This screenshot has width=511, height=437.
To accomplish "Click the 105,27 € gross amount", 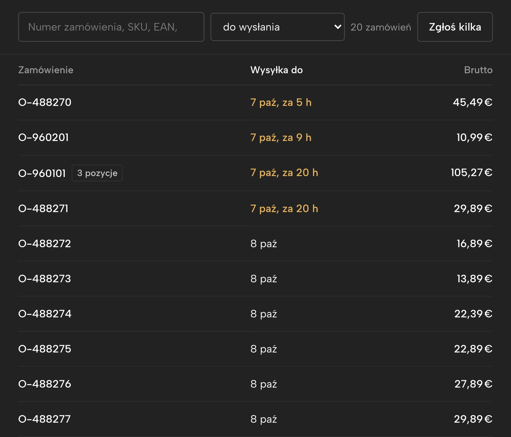I will [472, 173].
